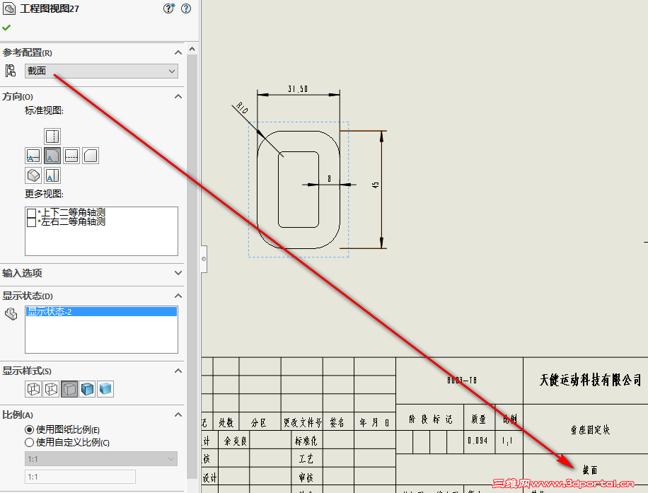Select the highlighted Right view icon
Viewport: 648px width, 493px height.
coord(52,156)
